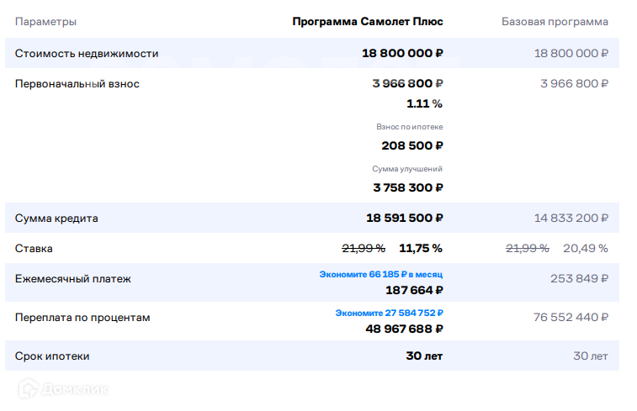Click the Домклик watermark text
Screen dimensions: 637x411
click(76, 389)
